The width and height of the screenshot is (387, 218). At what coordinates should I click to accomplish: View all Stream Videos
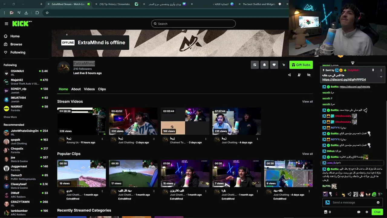click(x=307, y=101)
